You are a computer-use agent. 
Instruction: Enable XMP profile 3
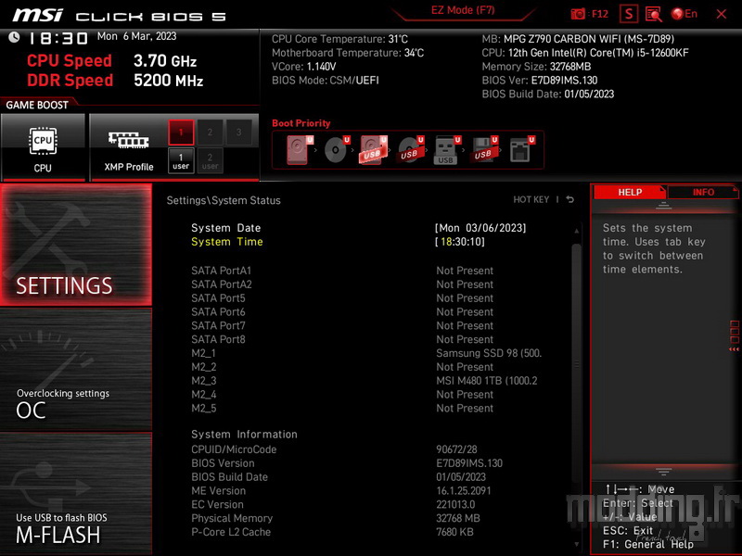(x=239, y=133)
